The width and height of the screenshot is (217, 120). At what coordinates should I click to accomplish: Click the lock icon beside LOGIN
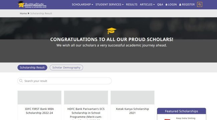pos(166,4)
